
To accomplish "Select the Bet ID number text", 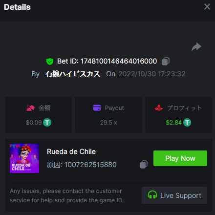I will point(119,61).
